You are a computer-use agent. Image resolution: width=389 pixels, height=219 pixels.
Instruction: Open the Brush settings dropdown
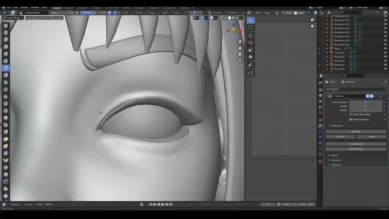(x=127, y=13)
